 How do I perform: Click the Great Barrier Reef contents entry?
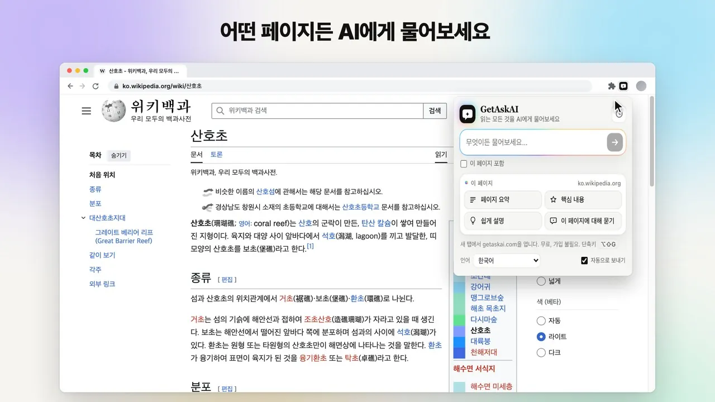(x=123, y=237)
